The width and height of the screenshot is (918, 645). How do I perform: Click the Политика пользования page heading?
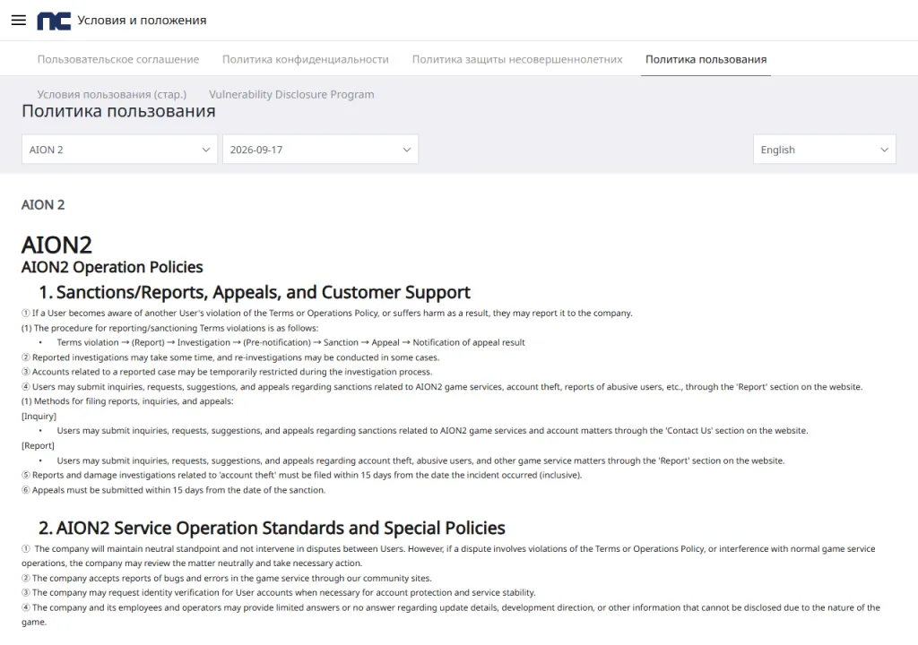[118, 111]
